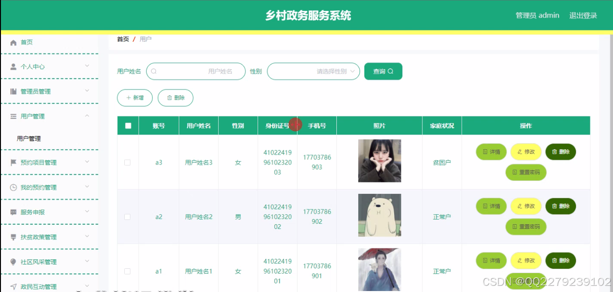This screenshot has height=292, width=613.
Task: Open the 首页 breadcrumb link
Action: tap(122, 39)
